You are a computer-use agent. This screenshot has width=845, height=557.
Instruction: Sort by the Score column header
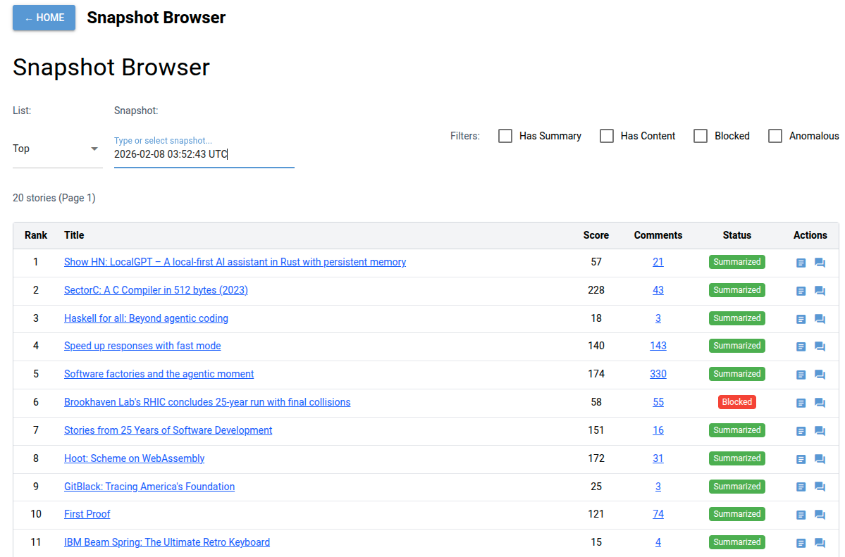click(596, 235)
